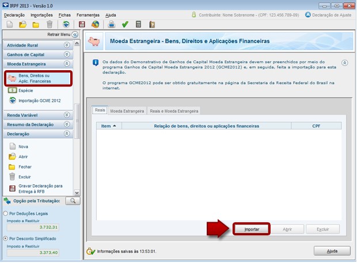Expand the Atividade Rural section
The image size is (357, 263).
click(x=67, y=44)
